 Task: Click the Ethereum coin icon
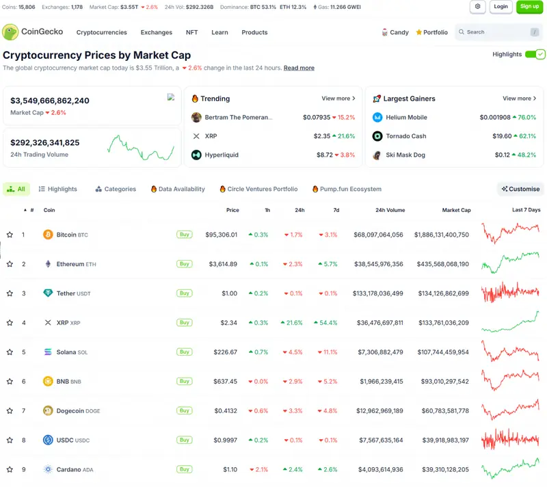48,264
